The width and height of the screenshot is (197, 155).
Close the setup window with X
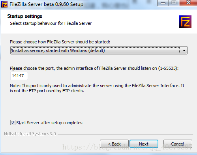[188, 3]
